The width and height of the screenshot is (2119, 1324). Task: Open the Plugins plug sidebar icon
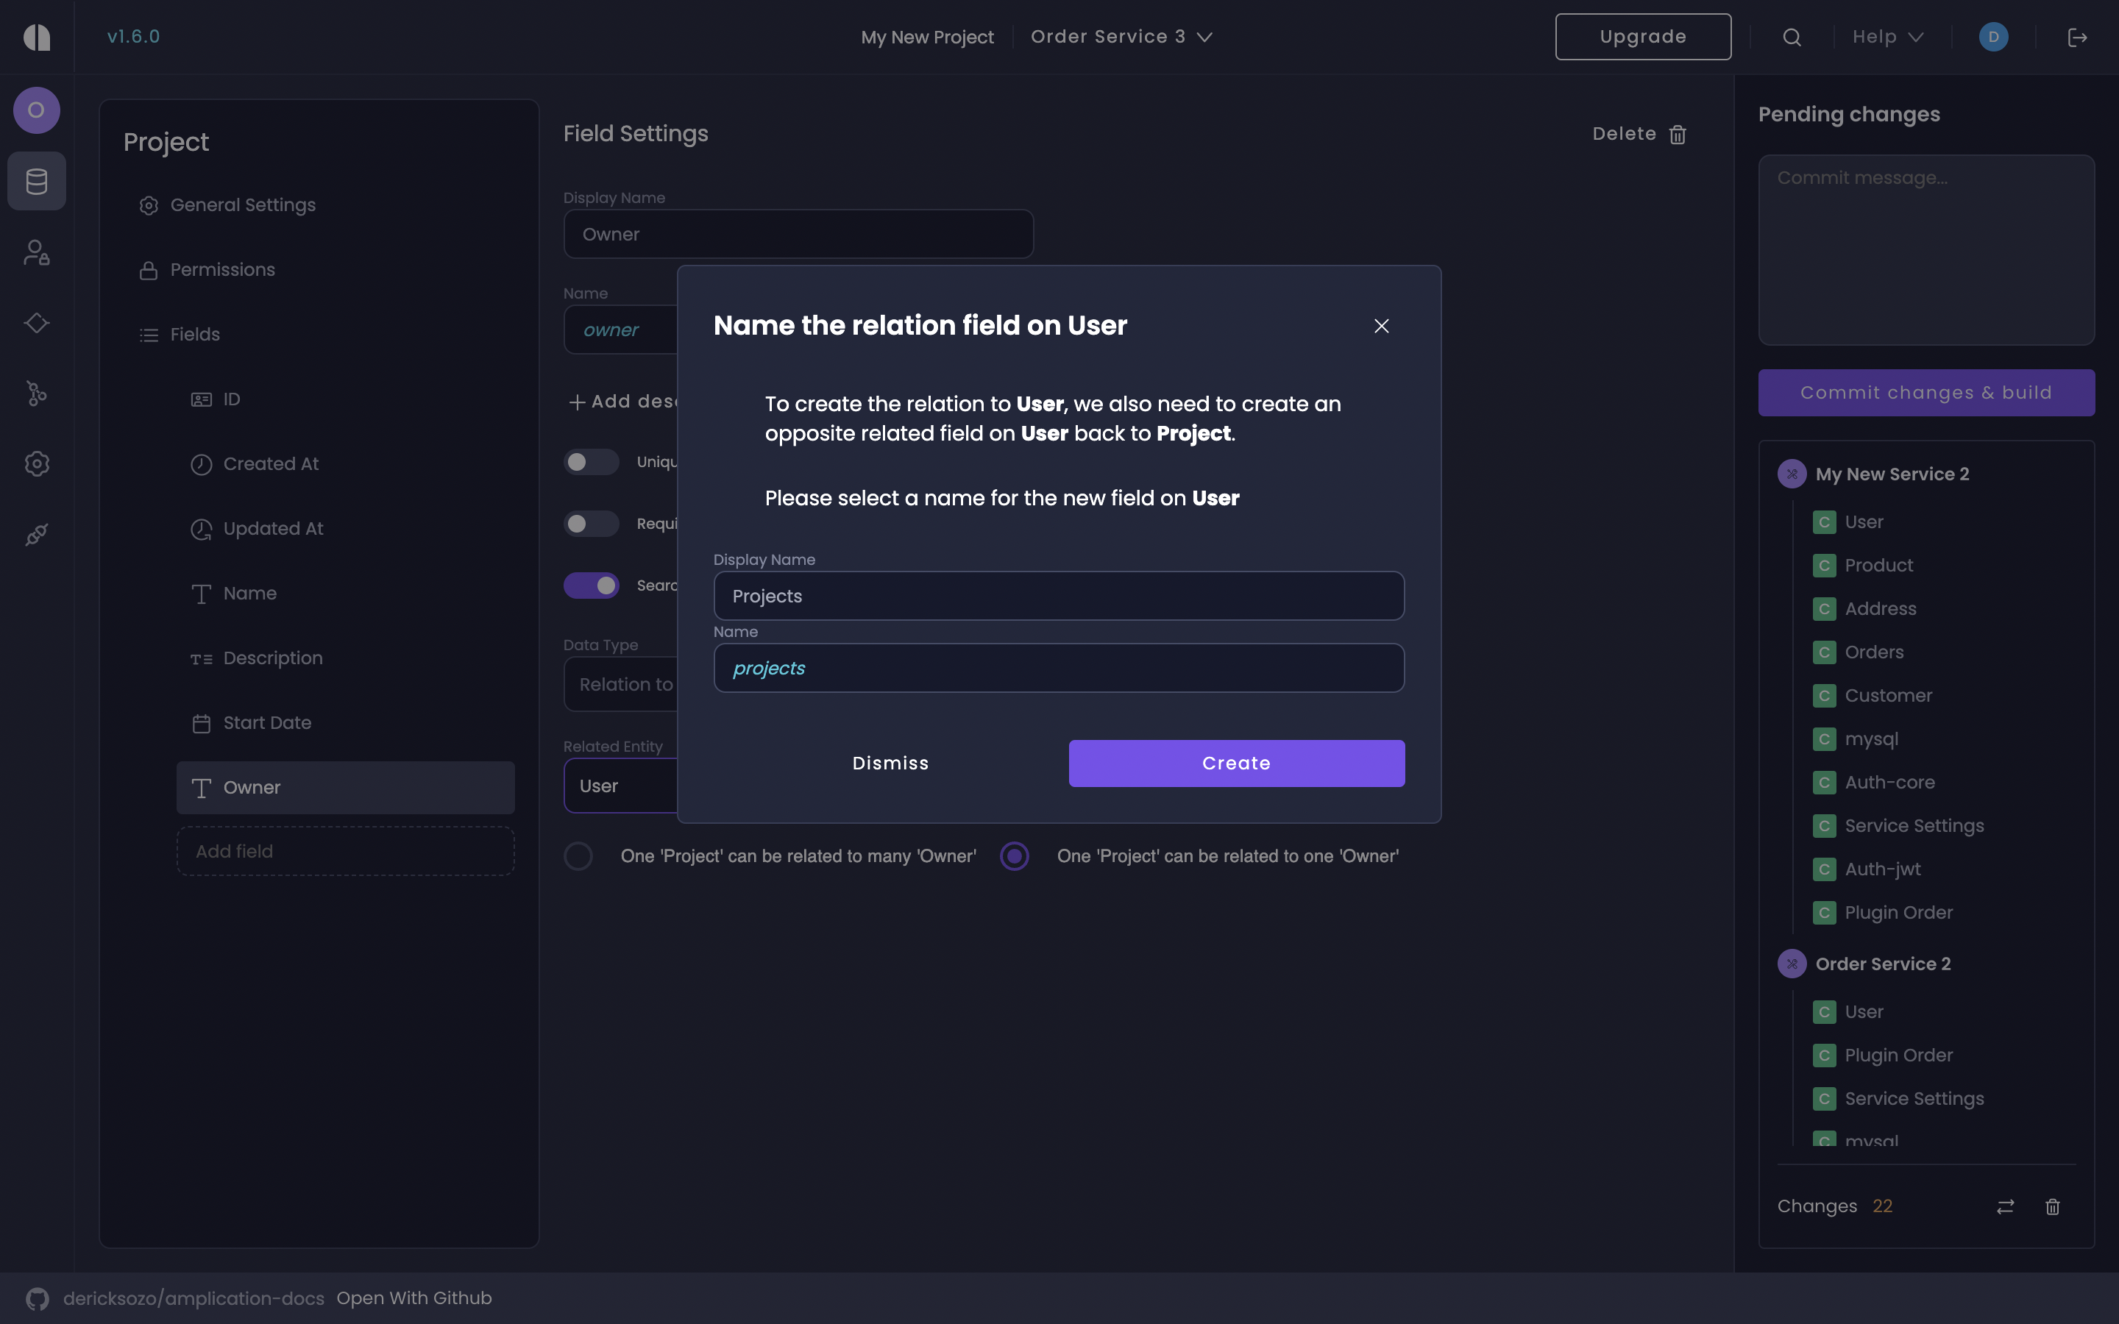pyautogui.click(x=37, y=534)
